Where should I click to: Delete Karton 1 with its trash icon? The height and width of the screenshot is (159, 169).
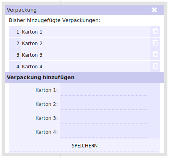tap(155, 32)
